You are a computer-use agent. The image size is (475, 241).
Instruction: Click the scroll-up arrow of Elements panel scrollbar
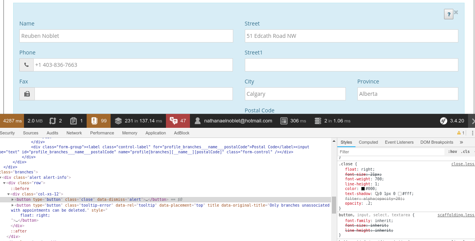coord(334,141)
